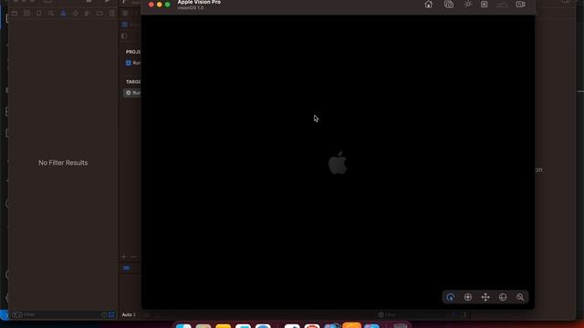
Task: Select the pointer interact tool in Simulator
Action: pos(450,297)
